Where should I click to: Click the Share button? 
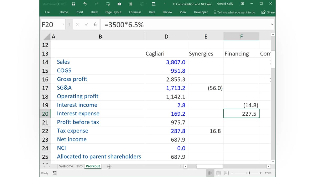click(268, 12)
